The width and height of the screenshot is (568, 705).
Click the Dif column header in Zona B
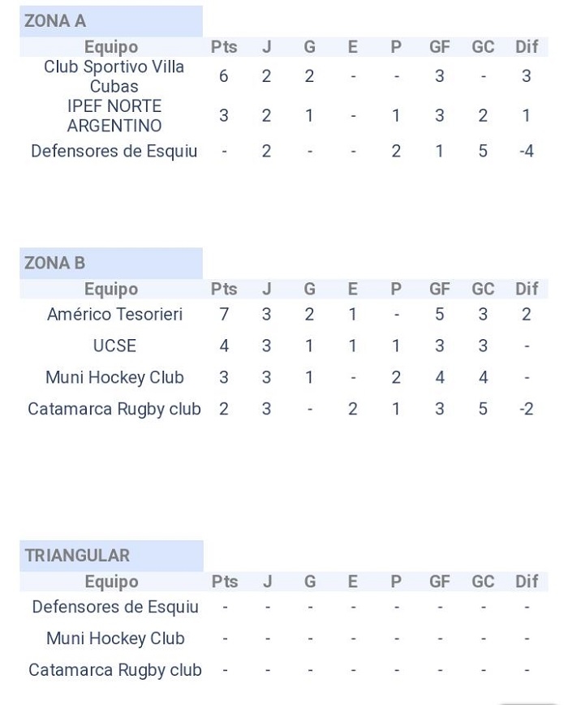[x=527, y=289]
